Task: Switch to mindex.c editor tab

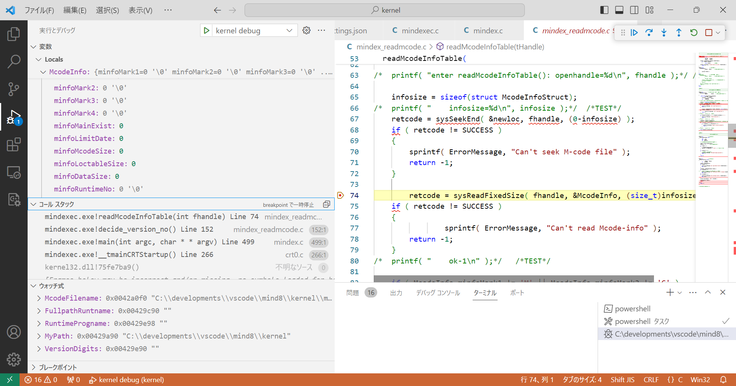Action: pos(488,31)
